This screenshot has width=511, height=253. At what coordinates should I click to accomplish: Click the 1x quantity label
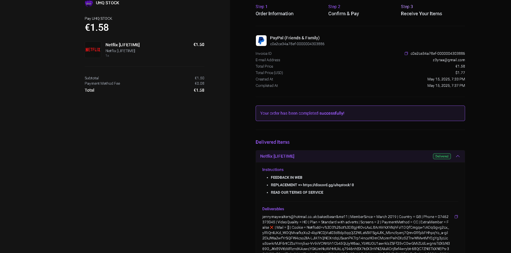(107, 56)
